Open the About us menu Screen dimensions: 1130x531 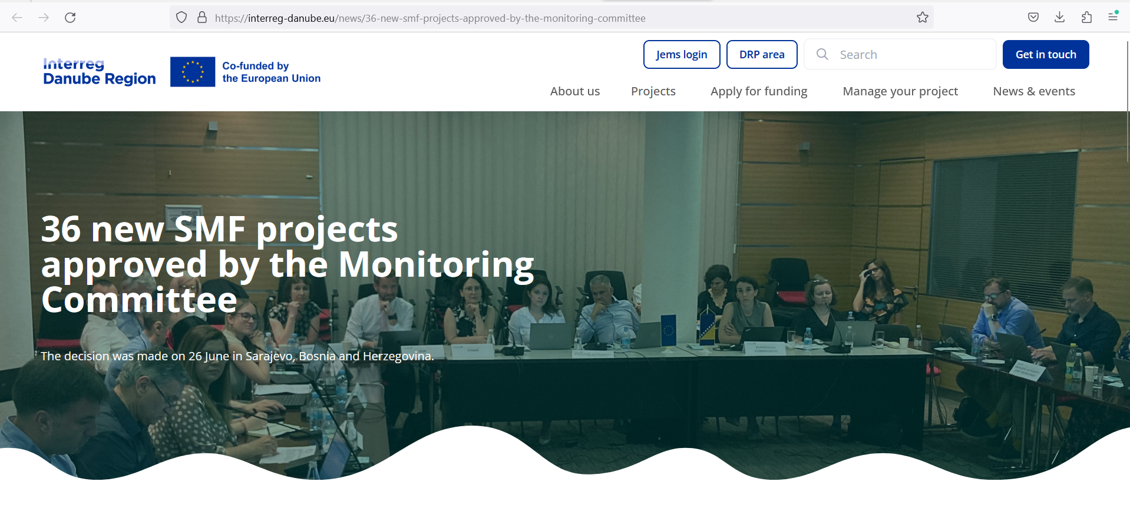tap(574, 91)
